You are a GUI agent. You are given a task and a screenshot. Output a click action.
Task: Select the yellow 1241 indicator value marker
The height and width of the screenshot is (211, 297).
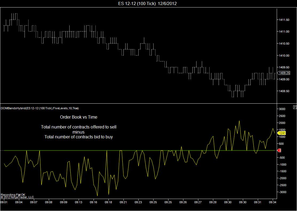[282, 133]
